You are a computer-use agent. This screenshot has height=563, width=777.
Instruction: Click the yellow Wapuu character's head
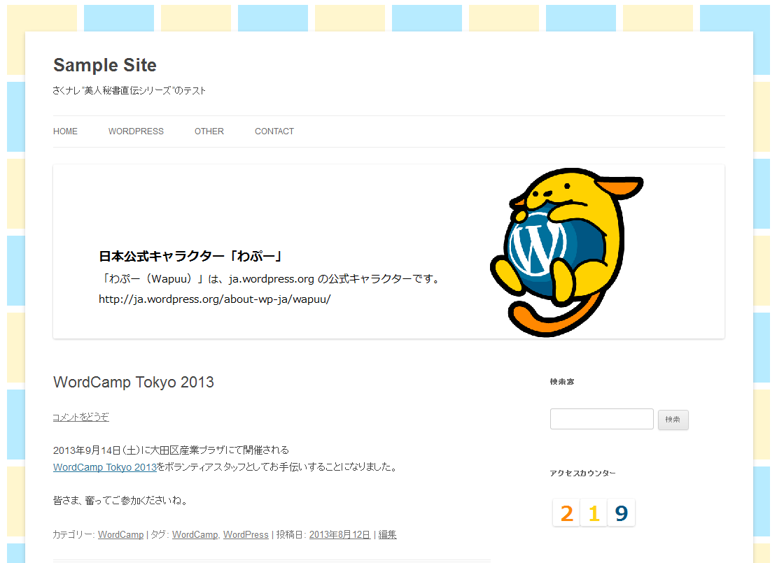tap(560, 192)
